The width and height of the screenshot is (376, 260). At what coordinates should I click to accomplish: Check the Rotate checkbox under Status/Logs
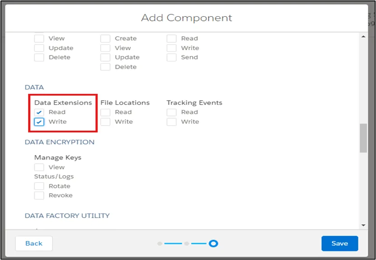39,186
